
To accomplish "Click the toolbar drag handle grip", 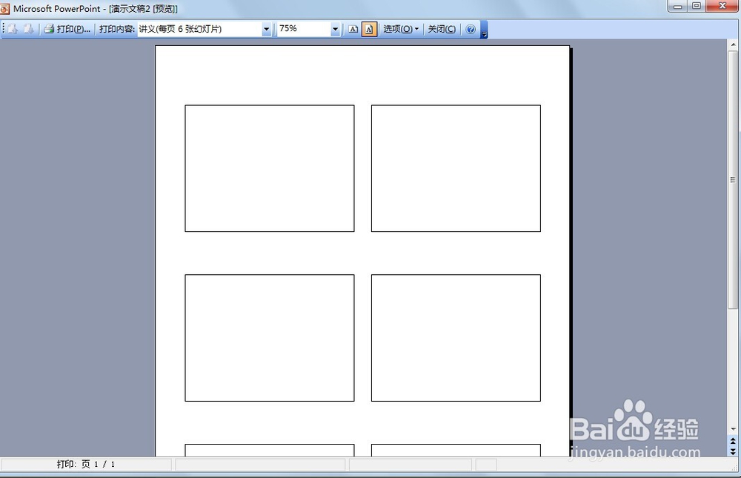I will coord(4,29).
